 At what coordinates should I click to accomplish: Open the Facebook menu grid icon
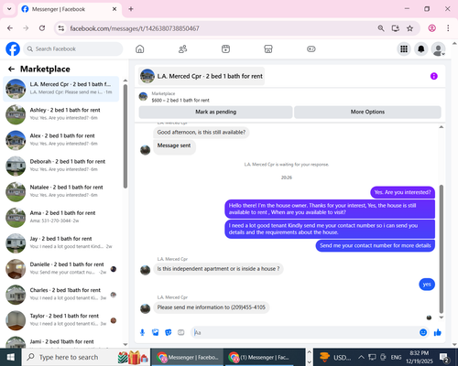pos(404,48)
